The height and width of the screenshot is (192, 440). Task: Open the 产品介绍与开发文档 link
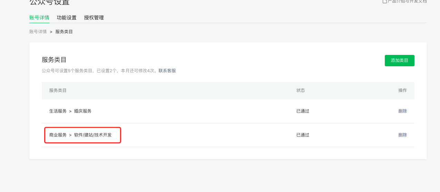[407, 1]
